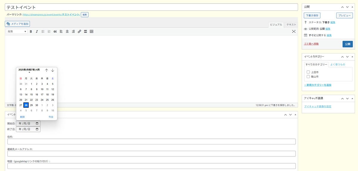
Task: Toggle bold formatting in editor toolbar
Action: [31, 31]
